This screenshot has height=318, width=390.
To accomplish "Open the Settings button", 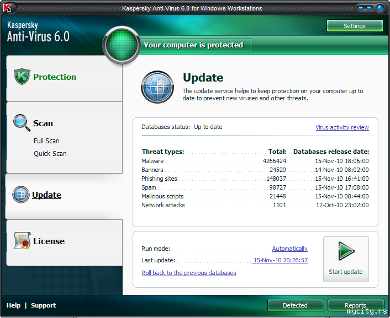I will [x=355, y=26].
